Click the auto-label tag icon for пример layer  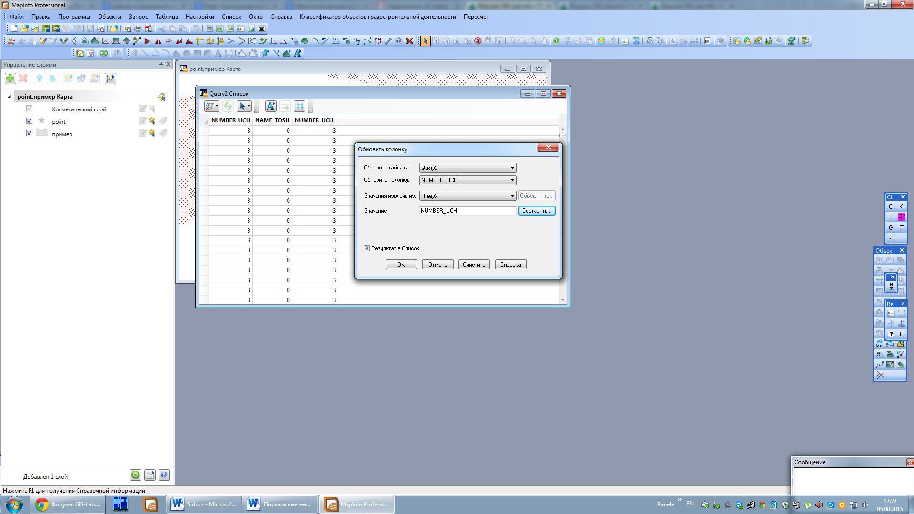point(163,134)
